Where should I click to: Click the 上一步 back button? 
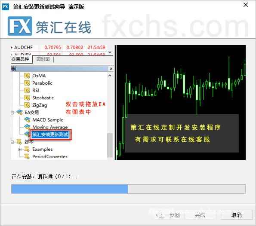tap(168, 215)
